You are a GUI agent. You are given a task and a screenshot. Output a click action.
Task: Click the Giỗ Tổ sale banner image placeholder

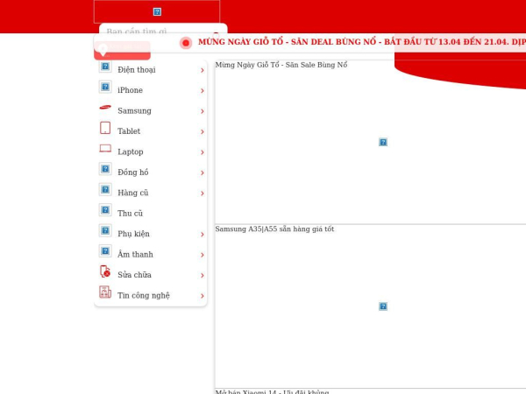click(x=383, y=142)
